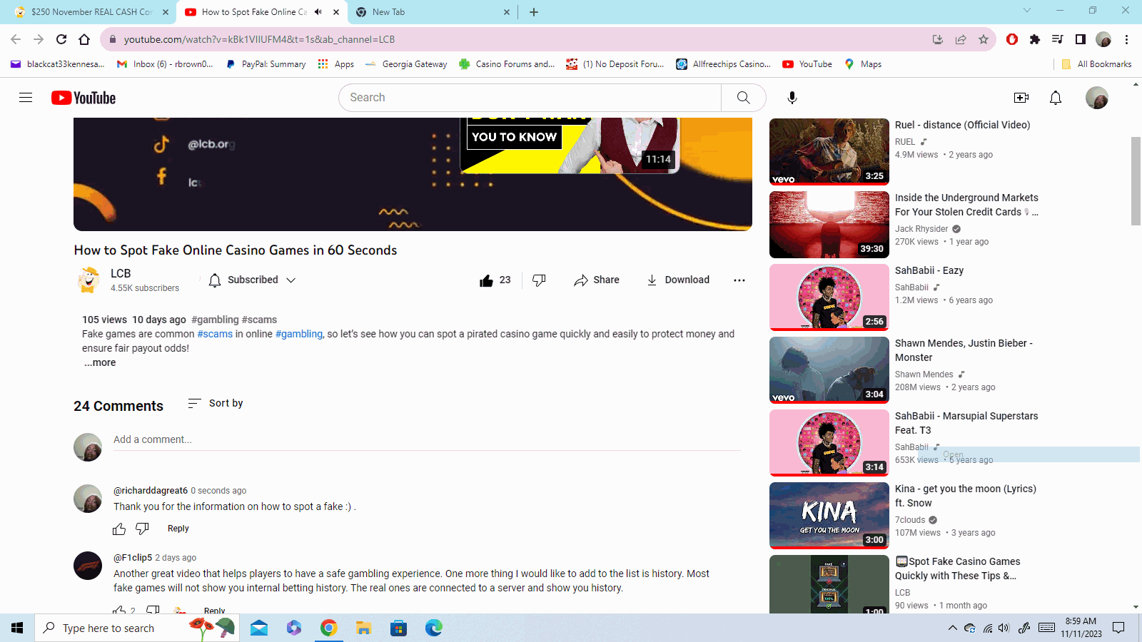Open Windows Start menu
This screenshot has height=642, width=1142.
click(x=17, y=628)
